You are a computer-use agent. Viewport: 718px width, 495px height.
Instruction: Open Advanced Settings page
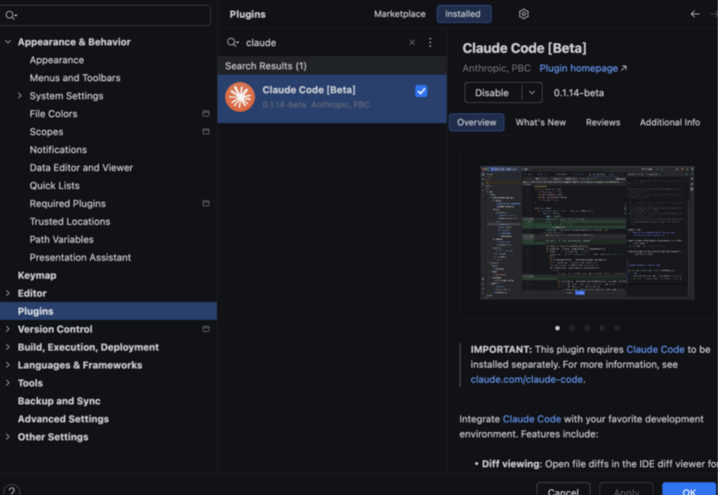[x=63, y=419]
